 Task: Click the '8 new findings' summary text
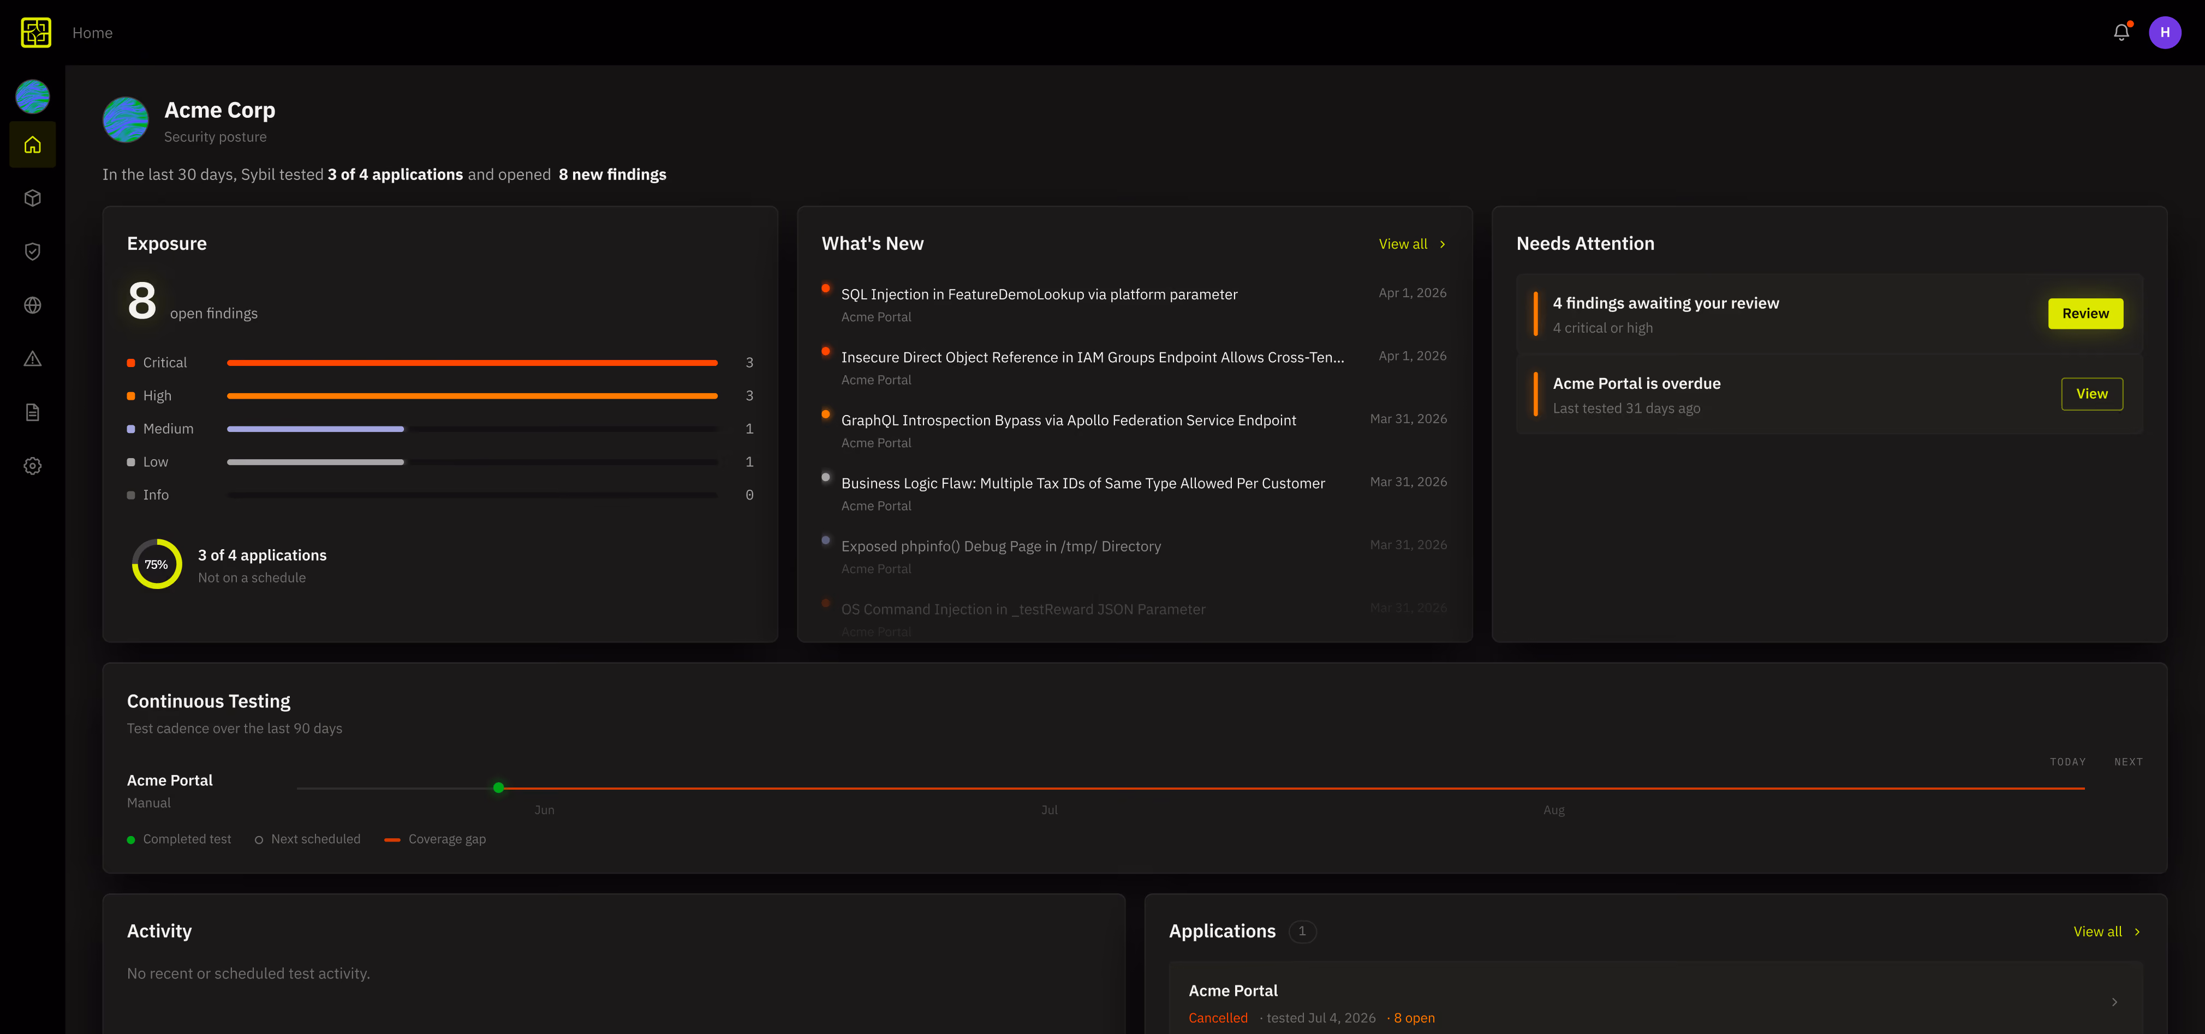pyautogui.click(x=612, y=175)
